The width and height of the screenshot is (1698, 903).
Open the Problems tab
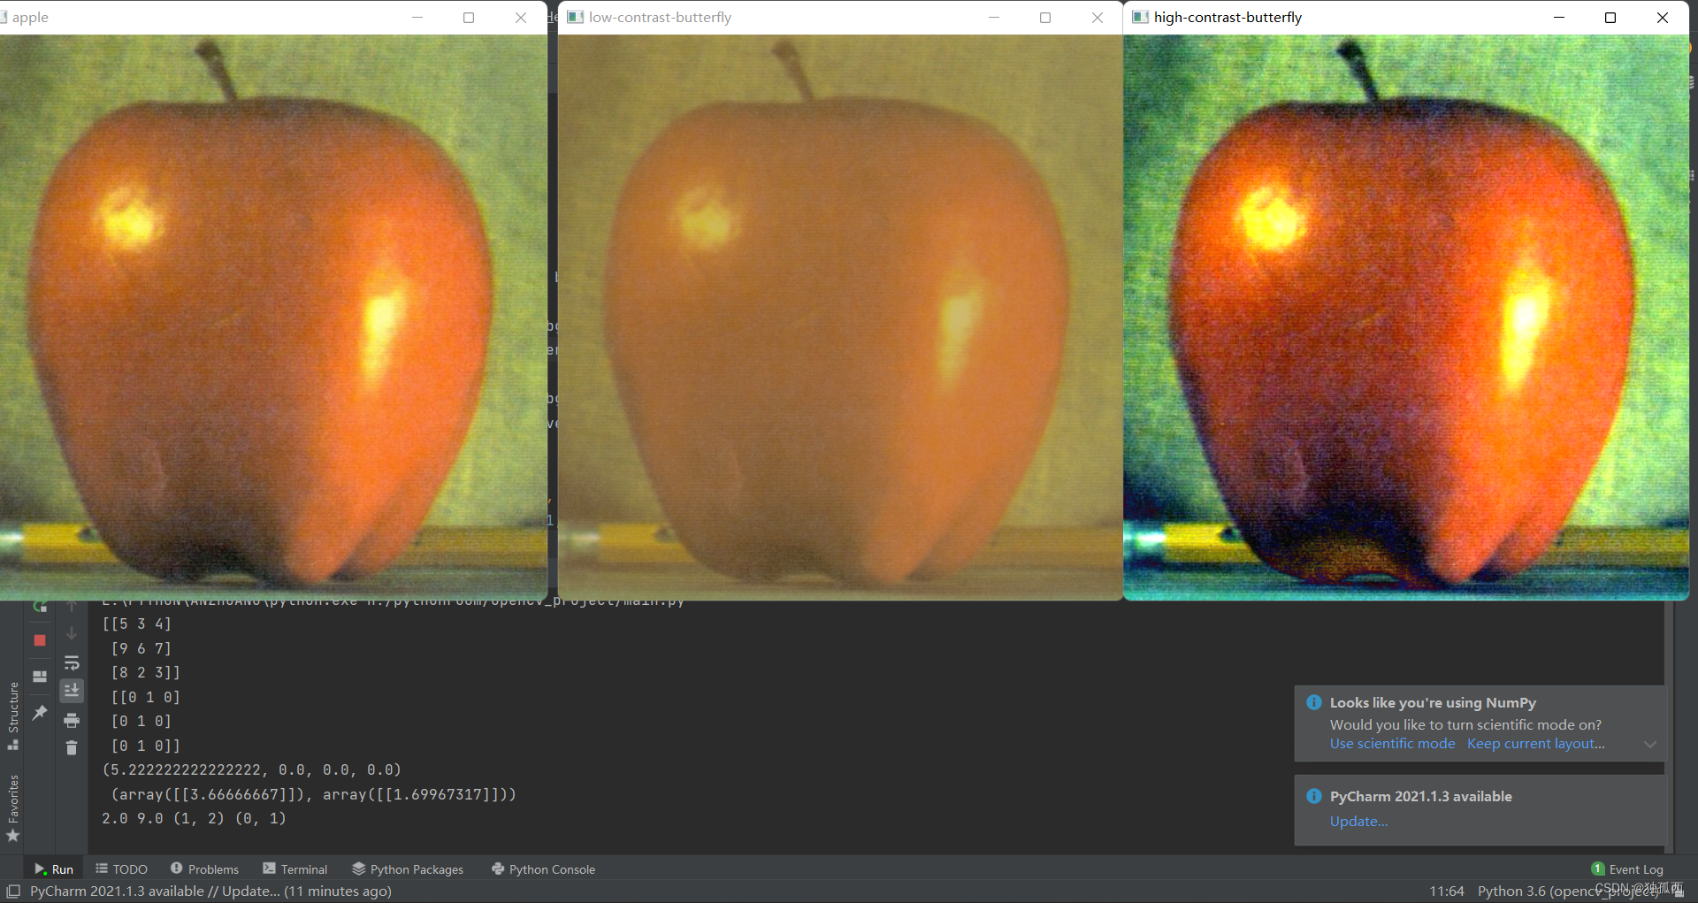click(204, 869)
